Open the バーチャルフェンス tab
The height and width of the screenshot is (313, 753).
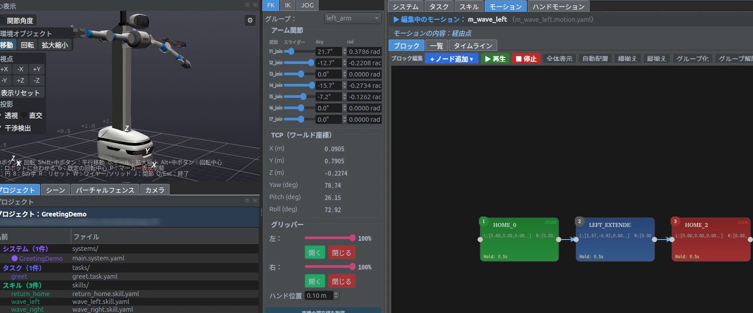pos(105,190)
